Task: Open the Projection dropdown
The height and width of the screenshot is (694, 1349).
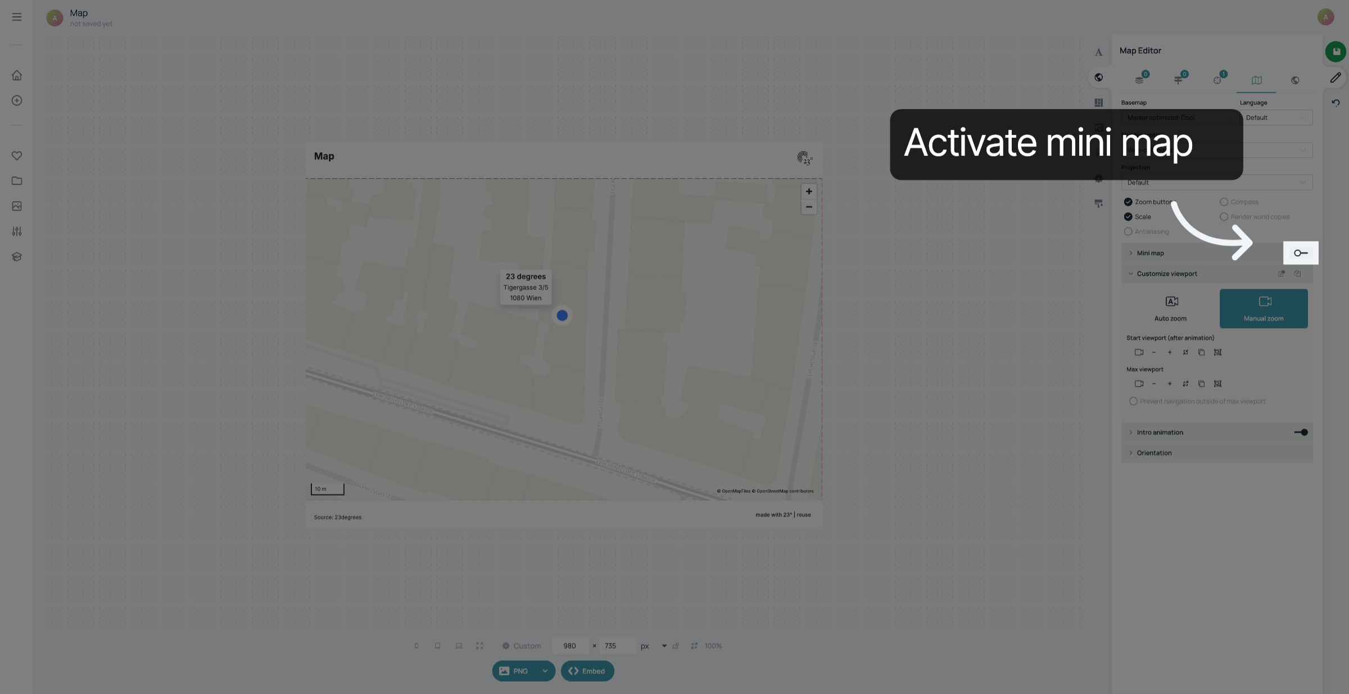Action: (1217, 183)
